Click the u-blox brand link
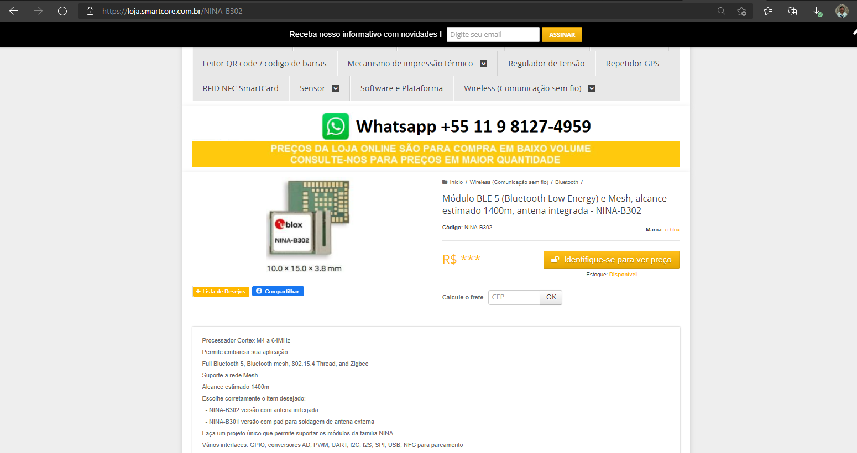 (x=672, y=230)
